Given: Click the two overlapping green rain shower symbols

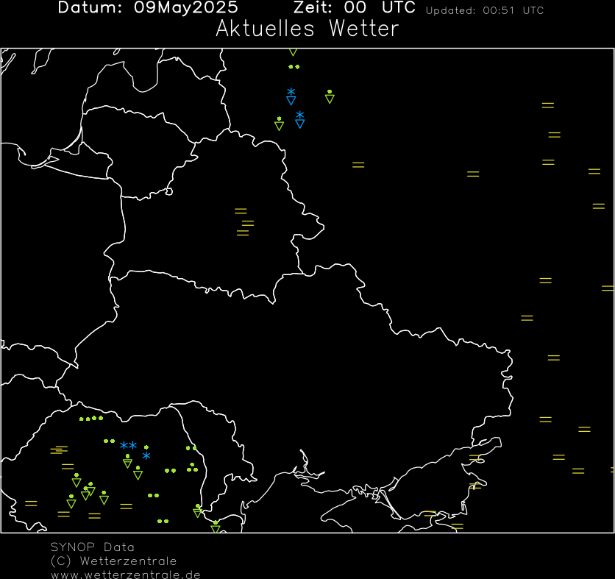Looking at the screenshot, I should (x=88, y=491).
